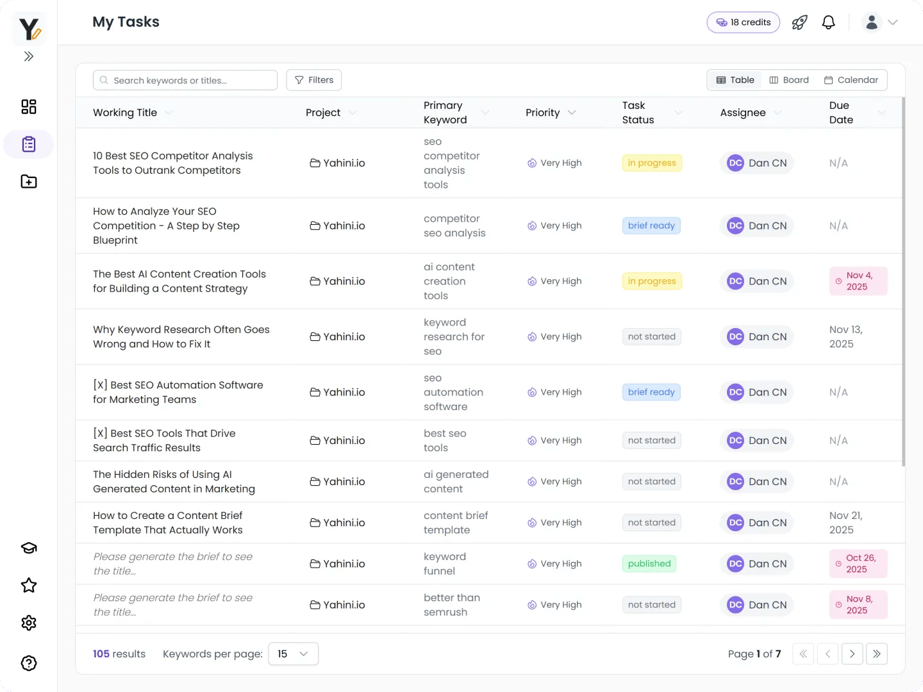Open the Priority column sort dropdown
The height and width of the screenshot is (692, 923).
[x=572, y=112]
